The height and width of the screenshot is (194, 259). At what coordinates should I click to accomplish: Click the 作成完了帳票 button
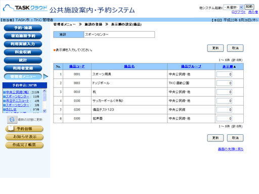pos(24,145)
